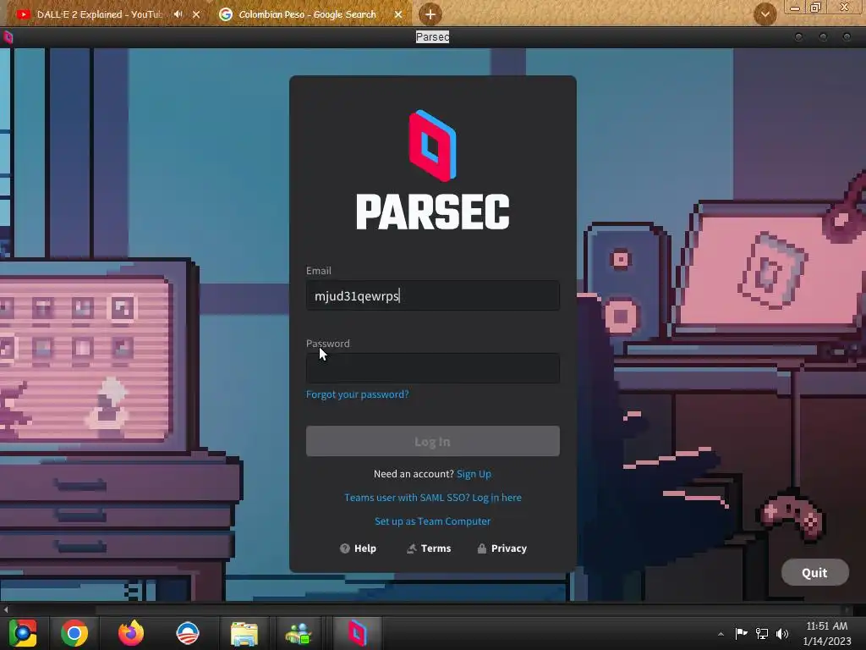Show hidden system tray icons
The width and height of the screenshot is (866, 650).
tap(721, 634)
